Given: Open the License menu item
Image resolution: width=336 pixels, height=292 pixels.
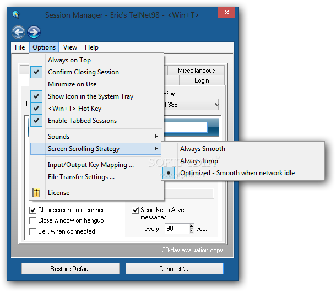Looking at the screenshot, I should (96, 193).
